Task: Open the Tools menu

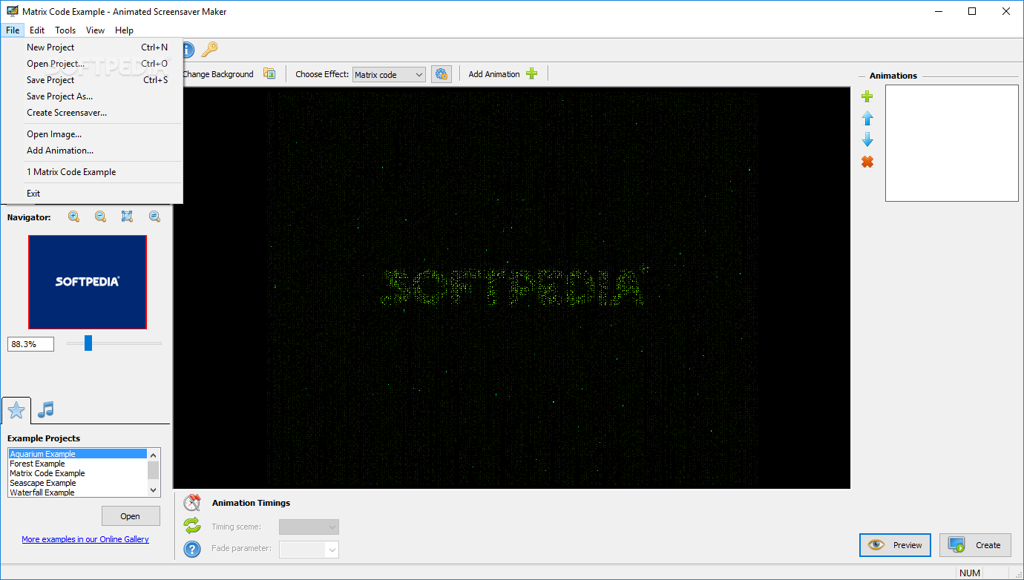Action: (65, 30)
